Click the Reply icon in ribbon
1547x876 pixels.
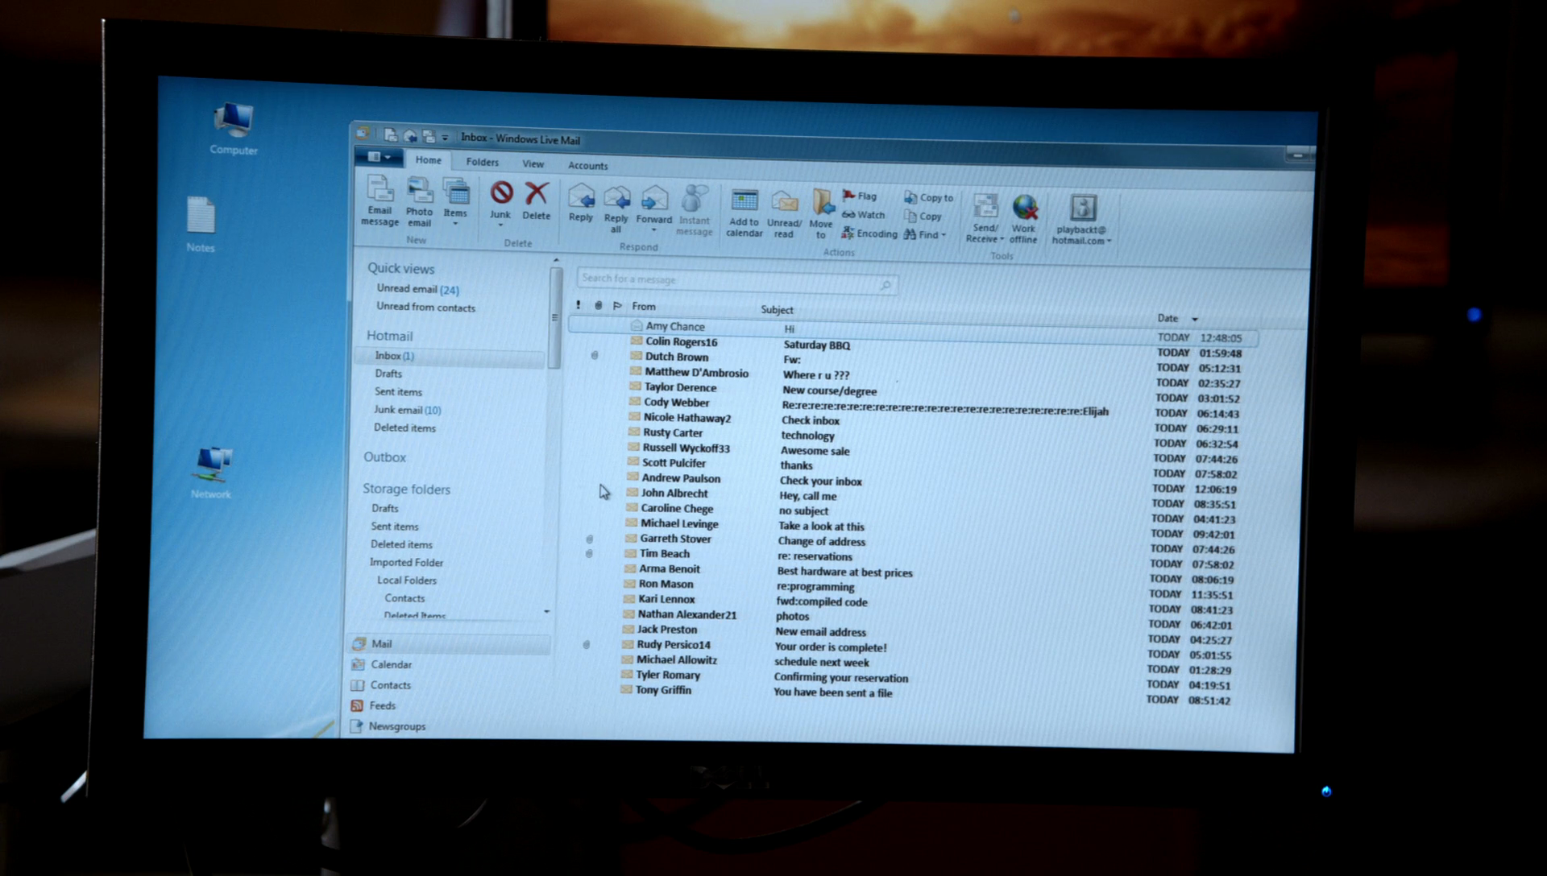coord(581,197)
